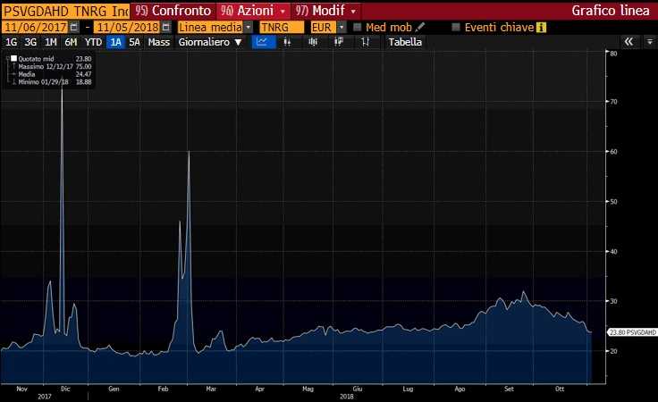This screenshot has height=402, width=658.
Task: Click the EUR currency field
Action: pos(323,28)
